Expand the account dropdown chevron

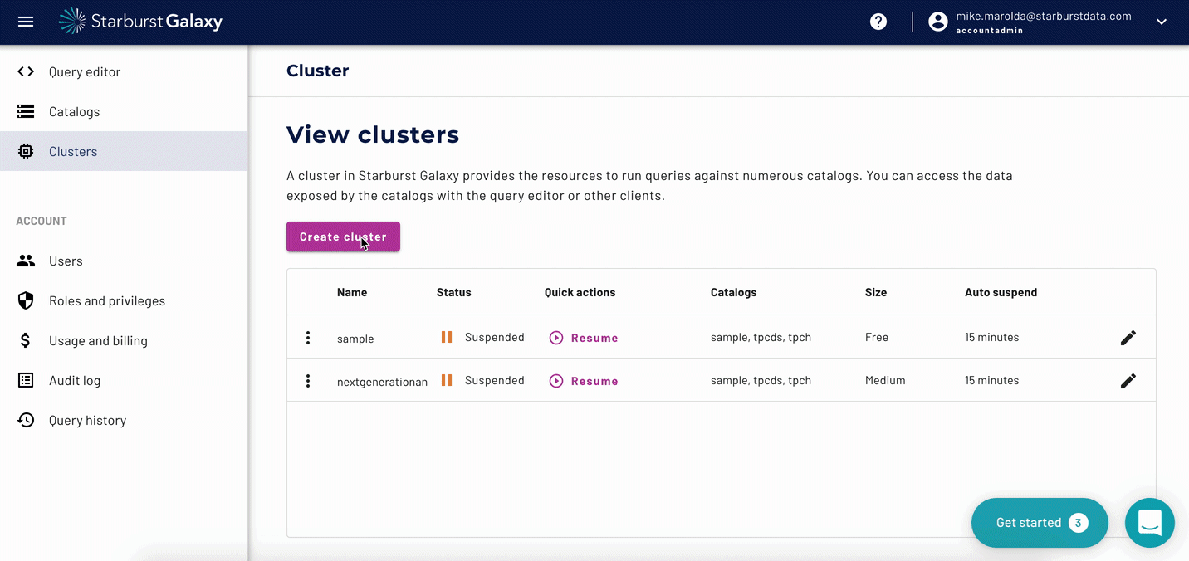point(1162,22)
